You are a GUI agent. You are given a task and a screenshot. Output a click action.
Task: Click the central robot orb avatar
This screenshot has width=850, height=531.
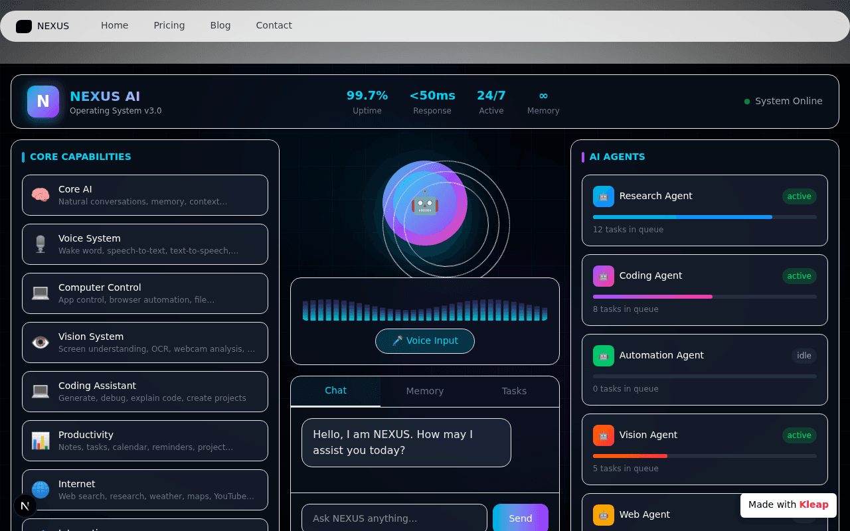425,203
